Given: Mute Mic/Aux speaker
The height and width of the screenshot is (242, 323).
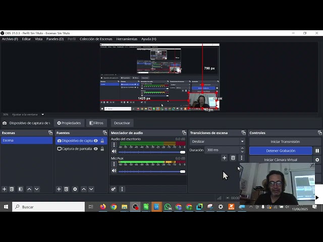Looking at the screenshot, I should pos(114,170).
